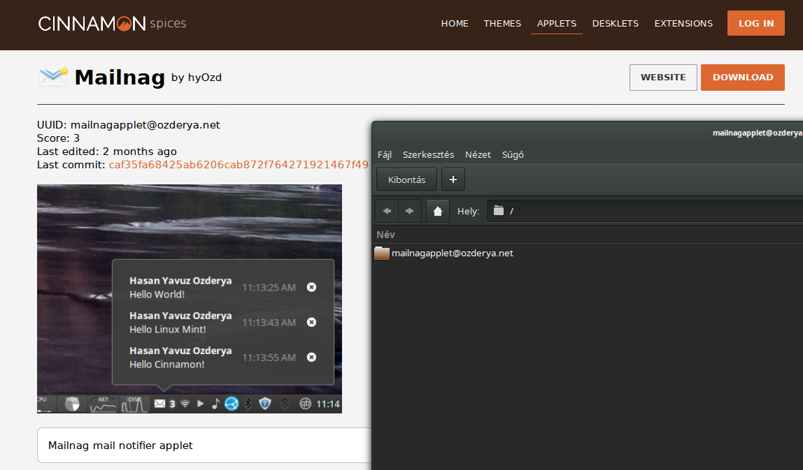Image resolution: width=803 pixels, height=470 pixels.
Task: Click the UUID mailnagapplet@ozderya.net text
Action: click(129, 125)
